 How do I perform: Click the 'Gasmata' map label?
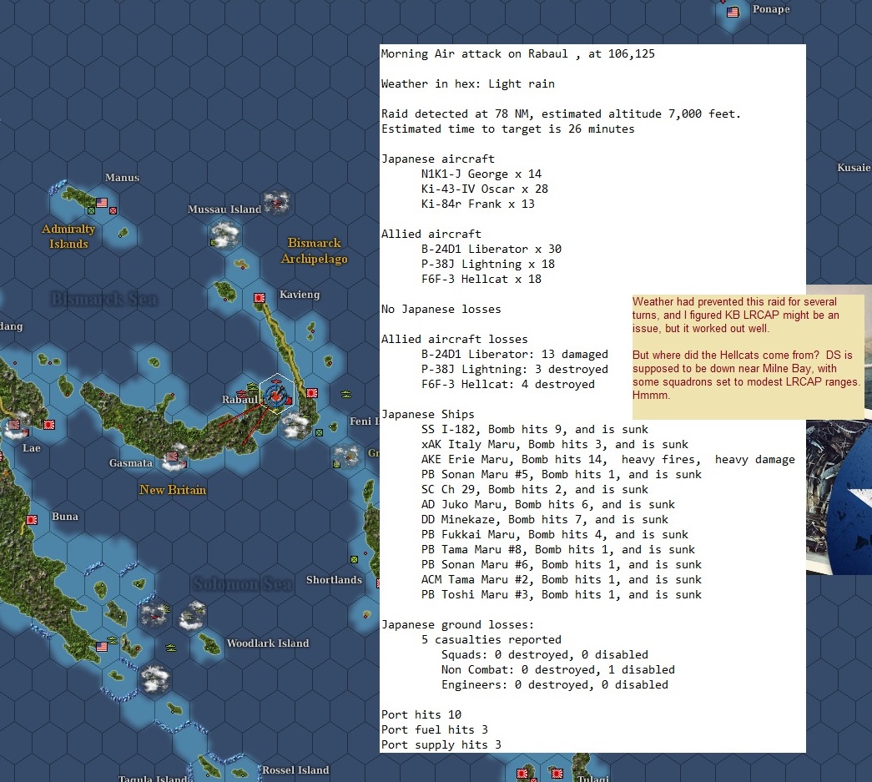coord(131,462)
